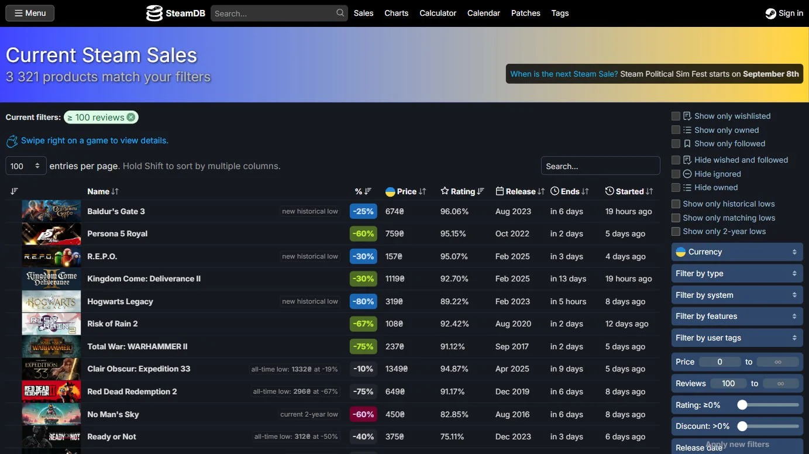809x454 pixels.
Task: Open Total War: WARHAMMER II thumbnail
Action: pos(51,347)
